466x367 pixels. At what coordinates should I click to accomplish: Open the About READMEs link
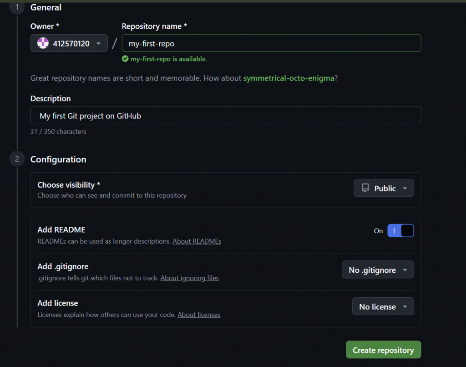[197, 241]
